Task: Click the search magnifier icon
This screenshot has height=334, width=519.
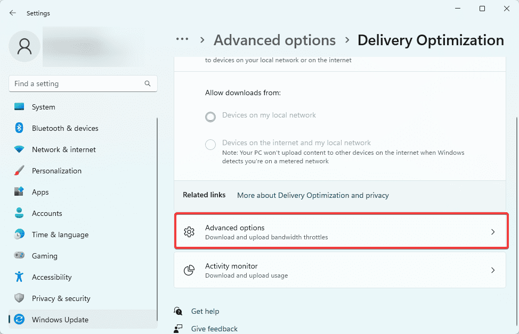Action: (148, 83)
